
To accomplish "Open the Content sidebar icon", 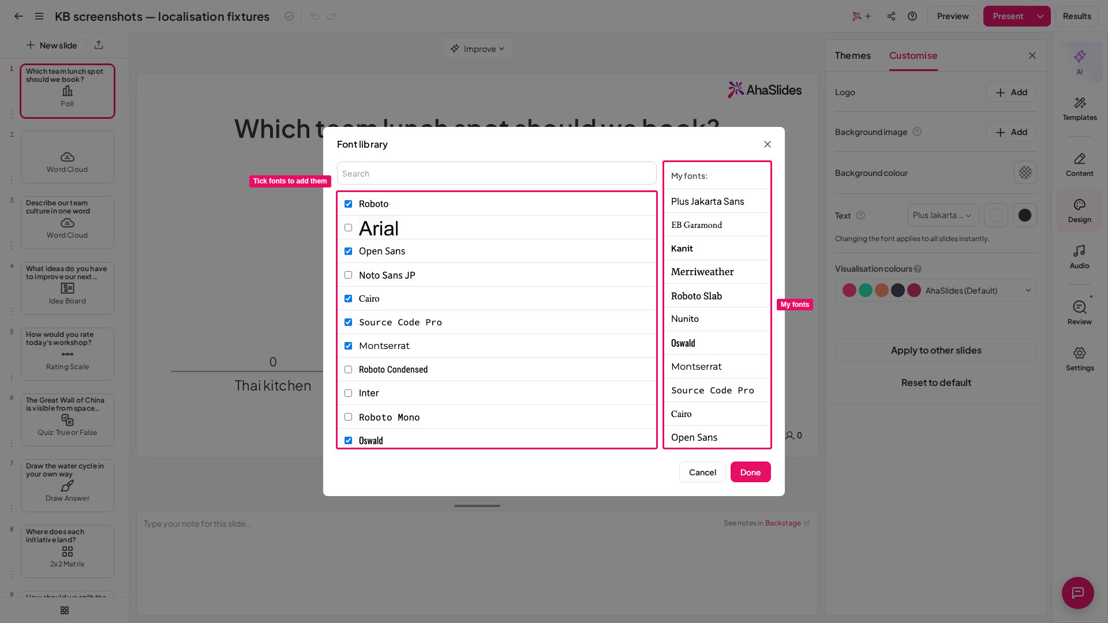I will coord(1079,164).
